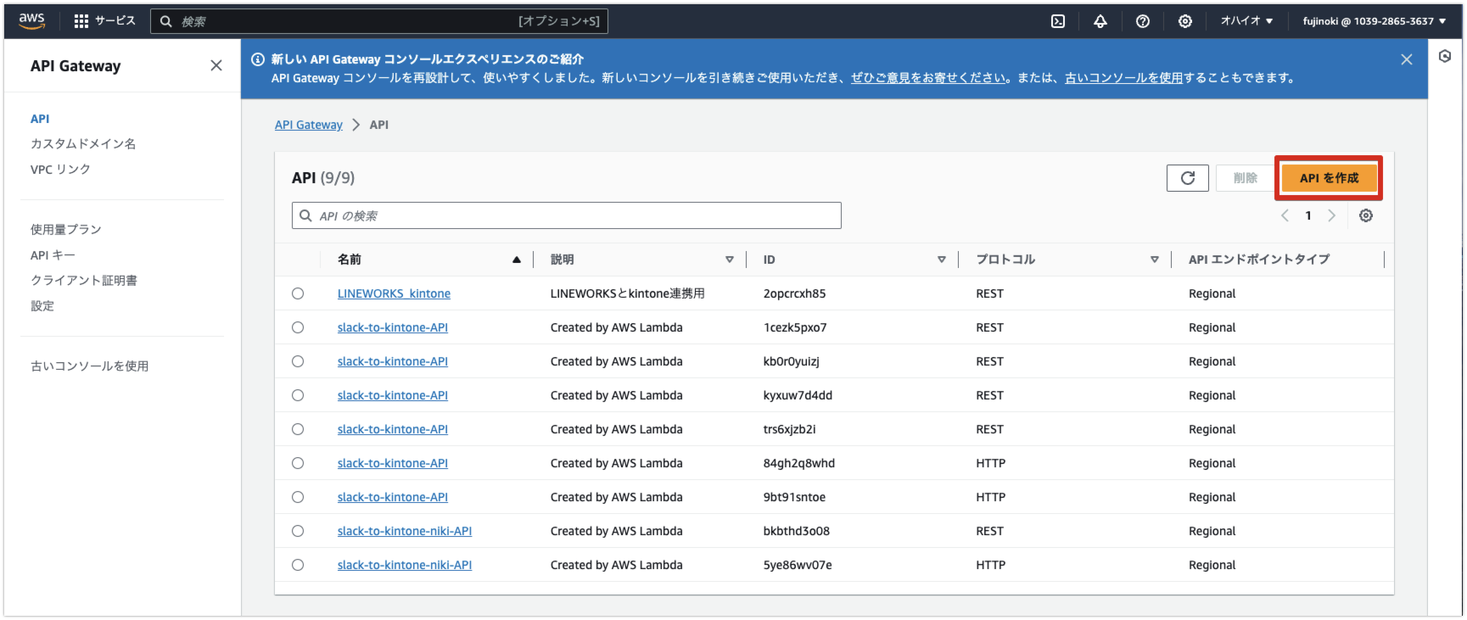Open table preferences gear icon

1365,215
